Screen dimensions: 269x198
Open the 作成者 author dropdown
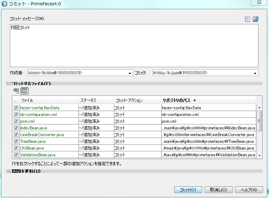(130, 73)
